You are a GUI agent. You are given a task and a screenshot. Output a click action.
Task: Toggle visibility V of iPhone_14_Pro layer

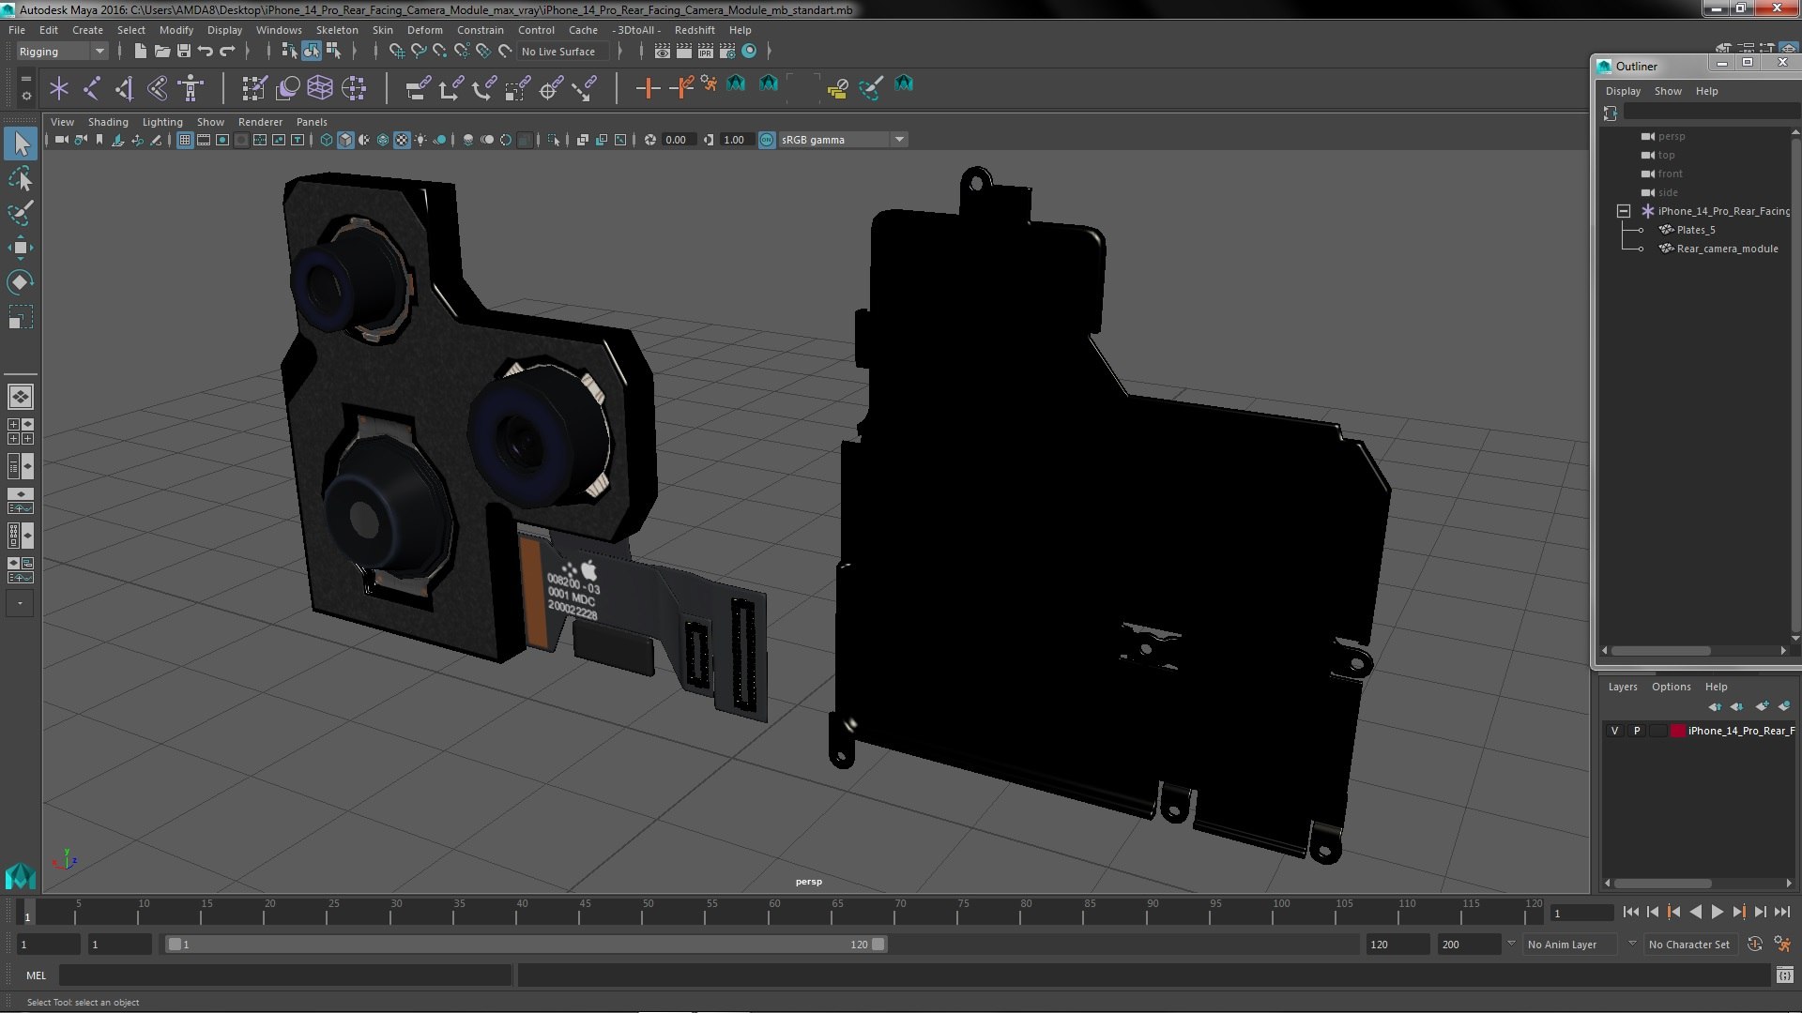[x=1614, y=731]
